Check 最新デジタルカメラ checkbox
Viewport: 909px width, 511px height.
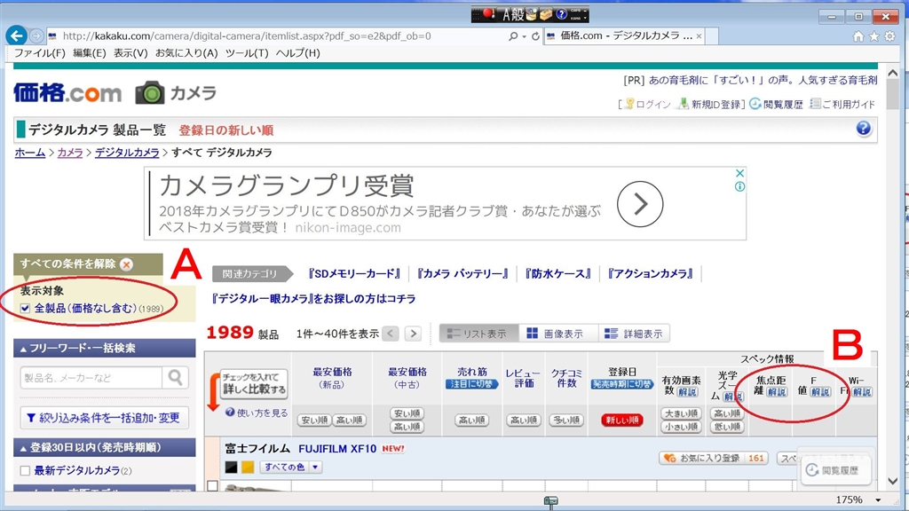click(25, 470)
